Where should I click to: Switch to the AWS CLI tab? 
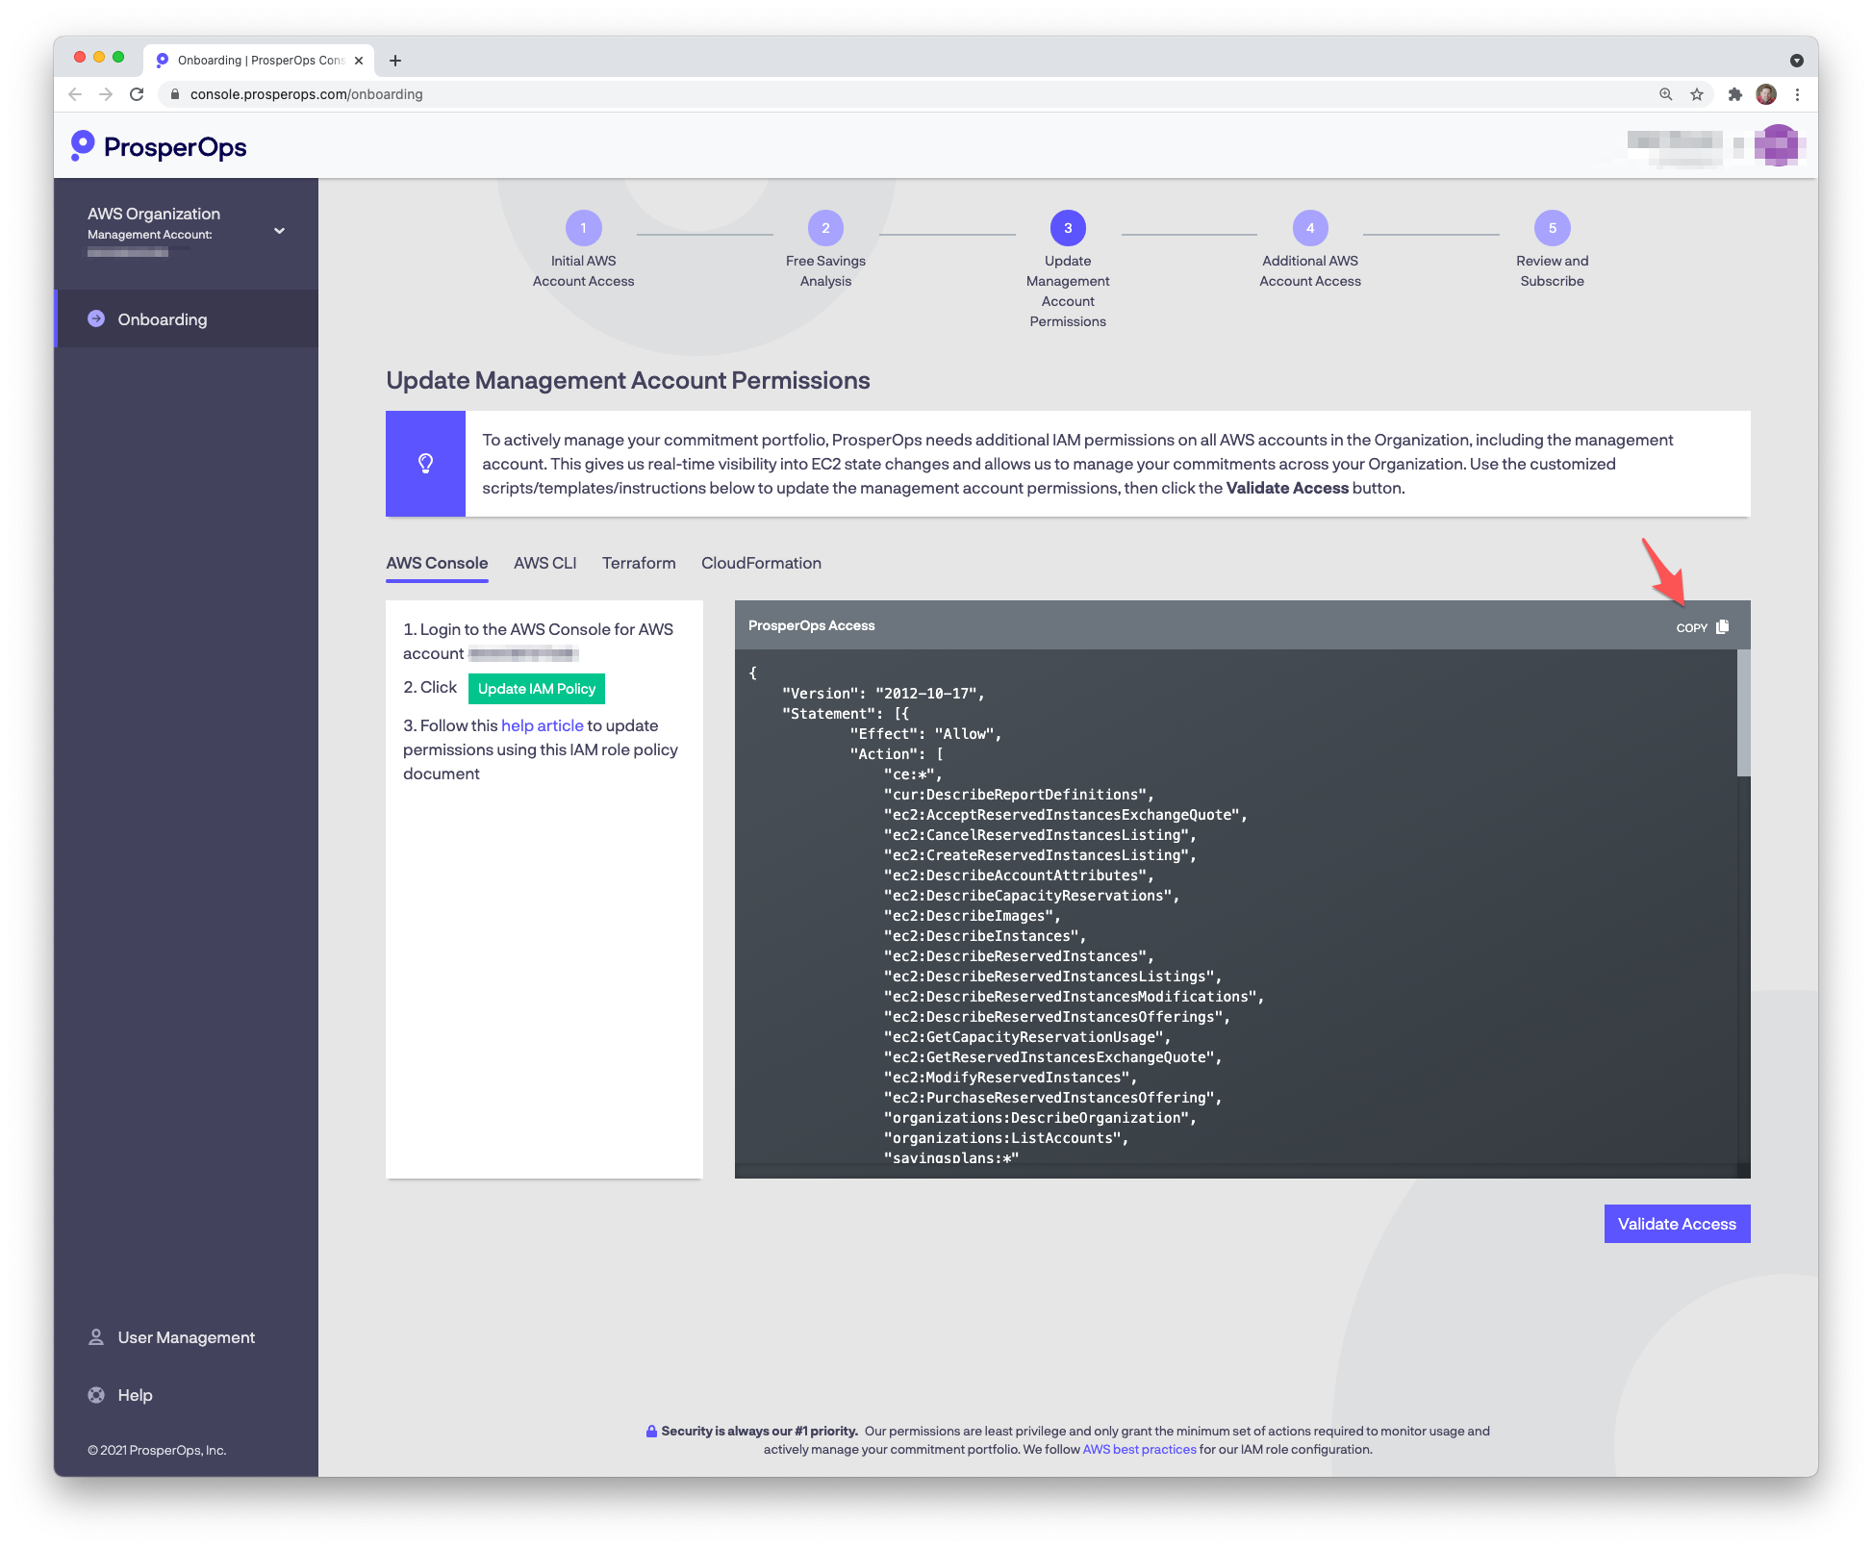pos(544,563)
